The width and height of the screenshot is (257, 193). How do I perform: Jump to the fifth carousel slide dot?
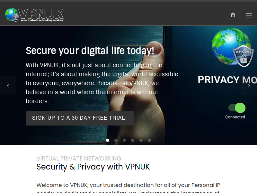(141, 140)
